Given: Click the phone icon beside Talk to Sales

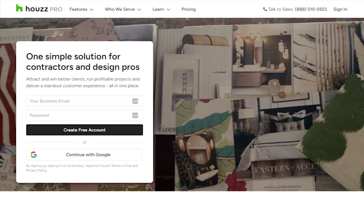Looking at the screenshot, I should [x=265, y=9].
